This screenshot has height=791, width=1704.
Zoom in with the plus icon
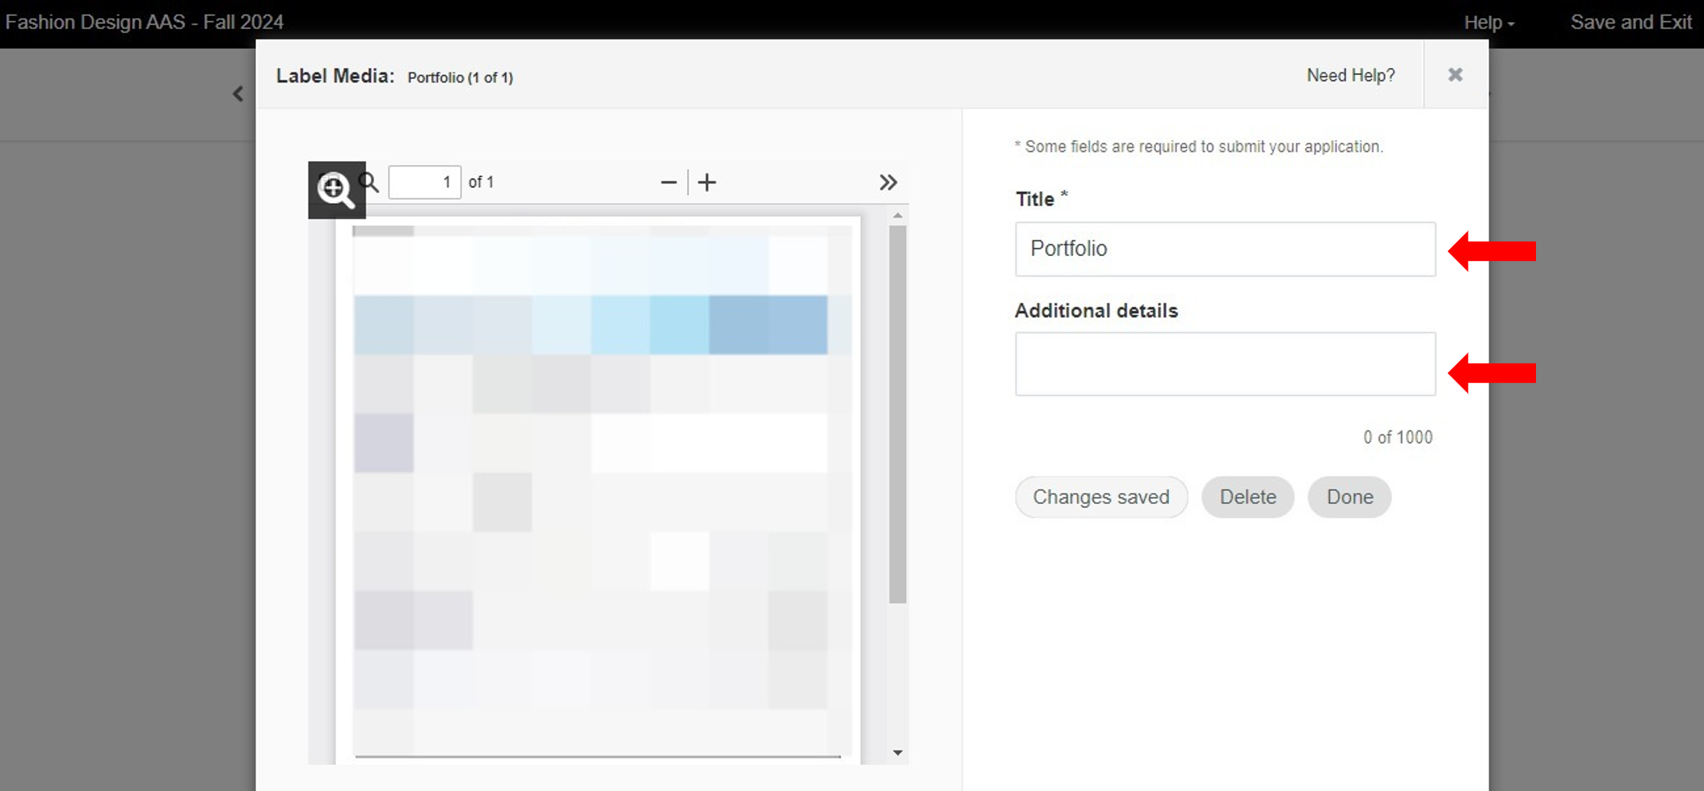coord(707,182)
